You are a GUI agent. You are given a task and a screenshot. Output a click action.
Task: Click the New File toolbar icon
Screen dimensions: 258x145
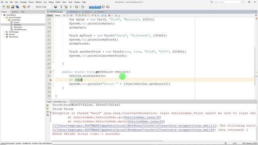4,7
